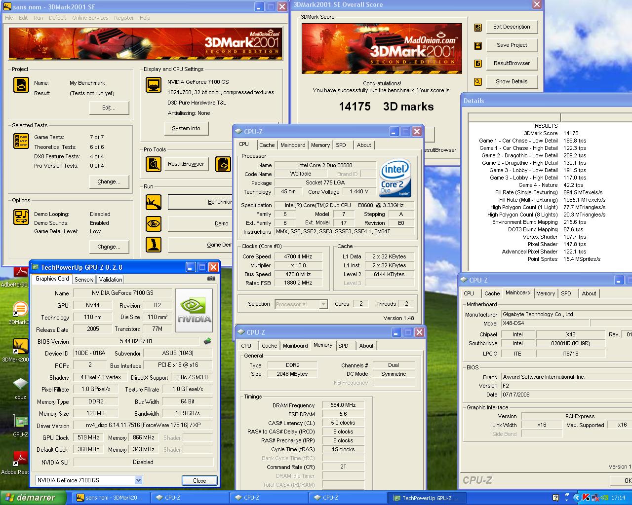632x505 pixels.
Task: Switch to Cache tab in top CPU-Z window
Action: point(267,145)
